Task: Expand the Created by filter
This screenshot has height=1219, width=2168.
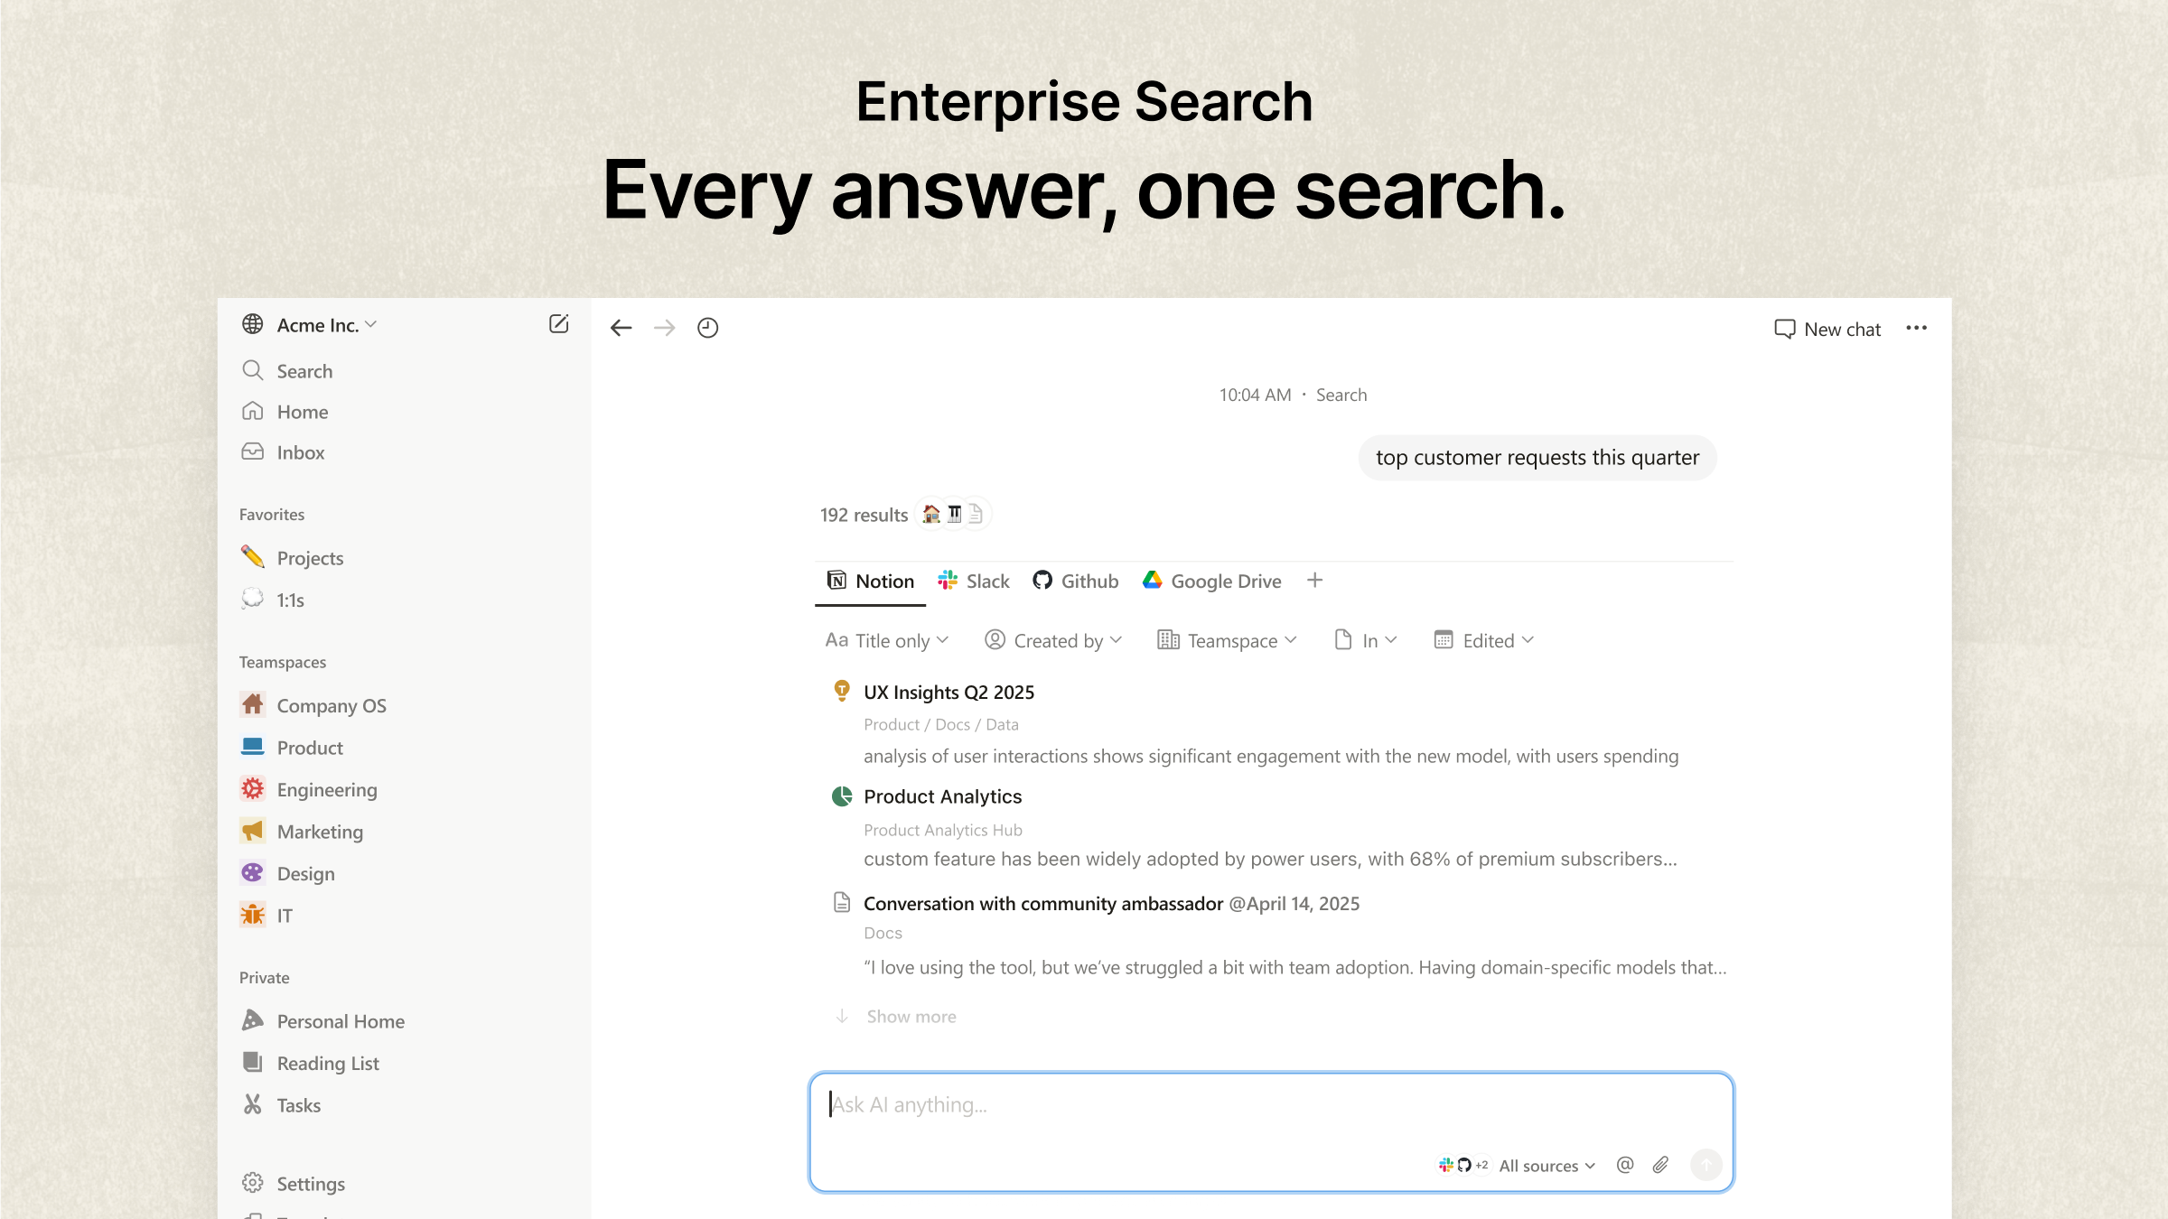Action: point(1053,639)
